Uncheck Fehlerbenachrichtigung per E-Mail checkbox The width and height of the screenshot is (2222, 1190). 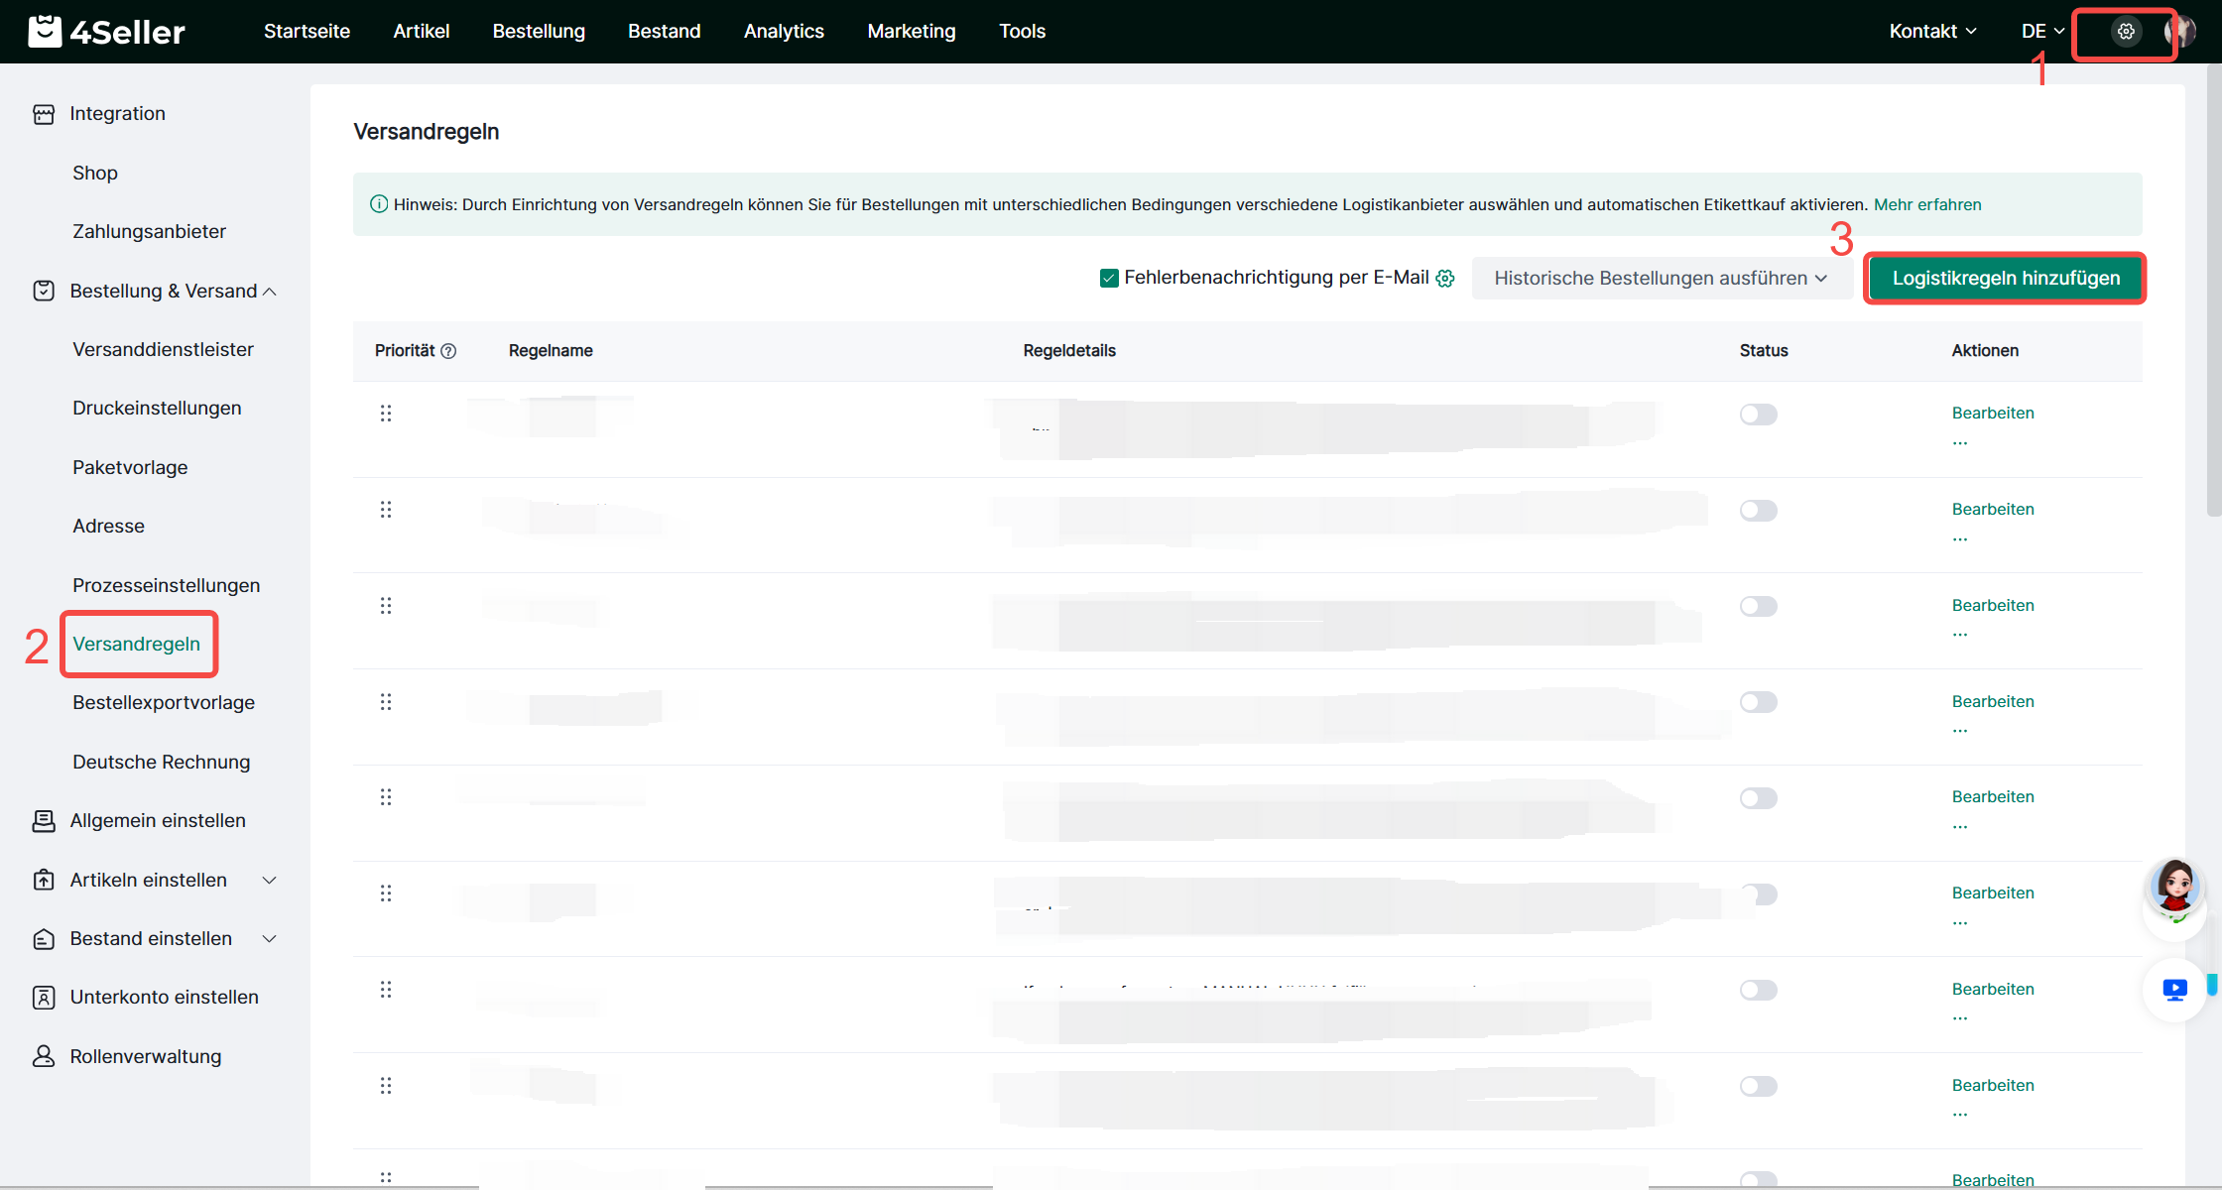pyautogui.click(x=1109, y=279)
